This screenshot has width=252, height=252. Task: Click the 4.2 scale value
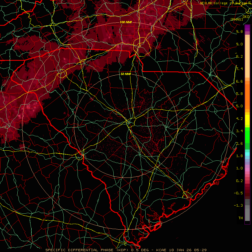click(x=239, y=119)
